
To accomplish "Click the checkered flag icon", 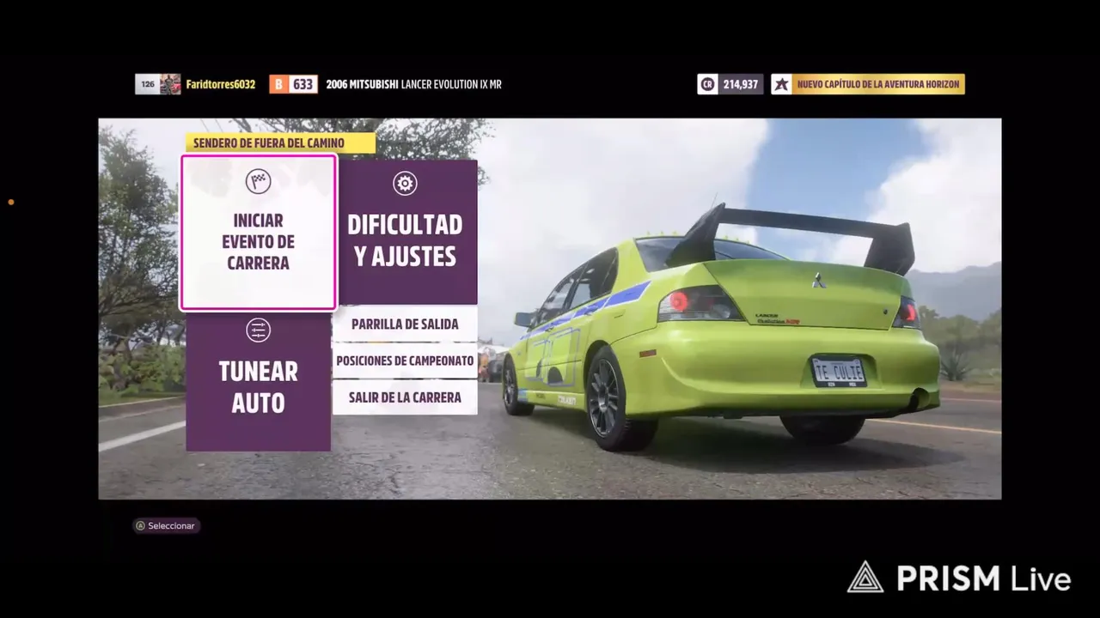I will pyautogui.click(x=258, y=181).
